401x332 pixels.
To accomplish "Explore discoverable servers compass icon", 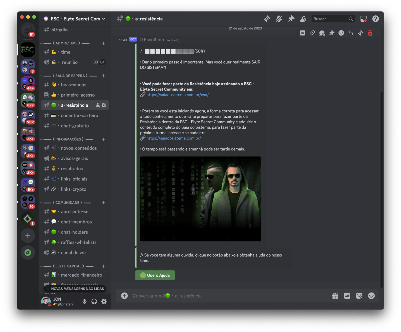I will 28,253.
